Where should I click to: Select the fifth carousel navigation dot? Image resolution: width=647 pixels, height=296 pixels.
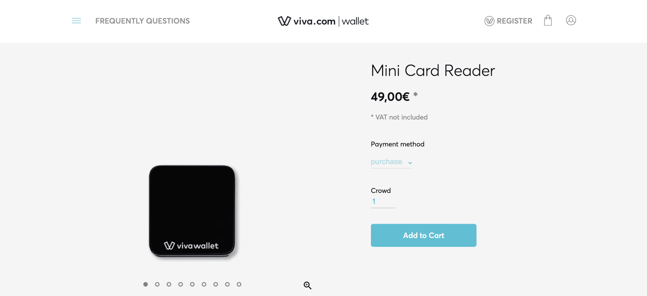tap(192, 284)
